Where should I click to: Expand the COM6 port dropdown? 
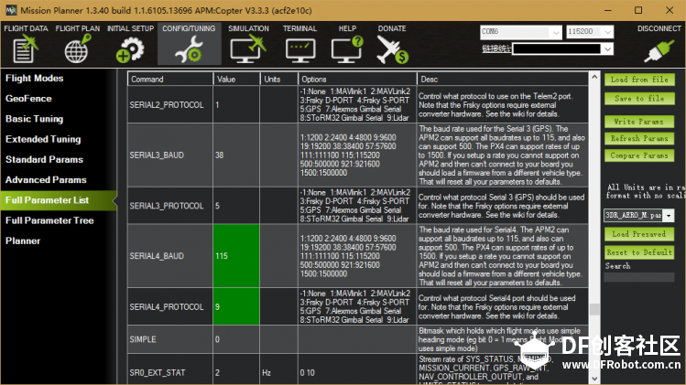[556, 32]
